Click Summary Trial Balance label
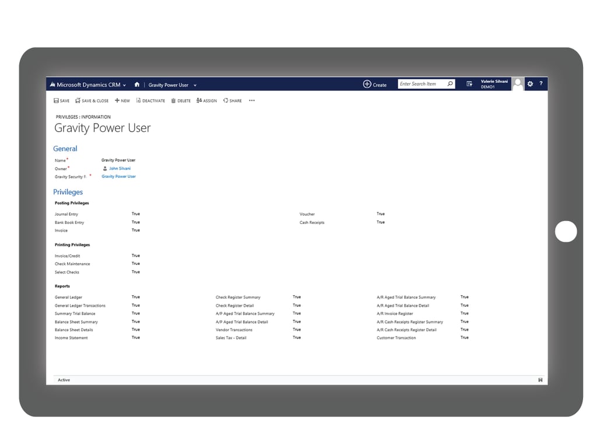597x448 pixels. point(75,313)
